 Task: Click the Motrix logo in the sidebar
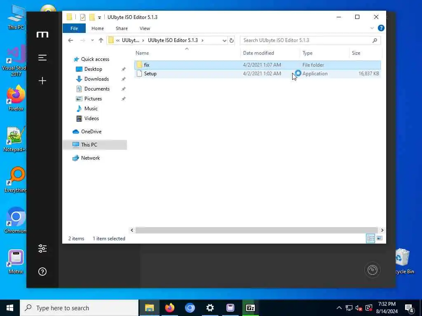(42, 35)
